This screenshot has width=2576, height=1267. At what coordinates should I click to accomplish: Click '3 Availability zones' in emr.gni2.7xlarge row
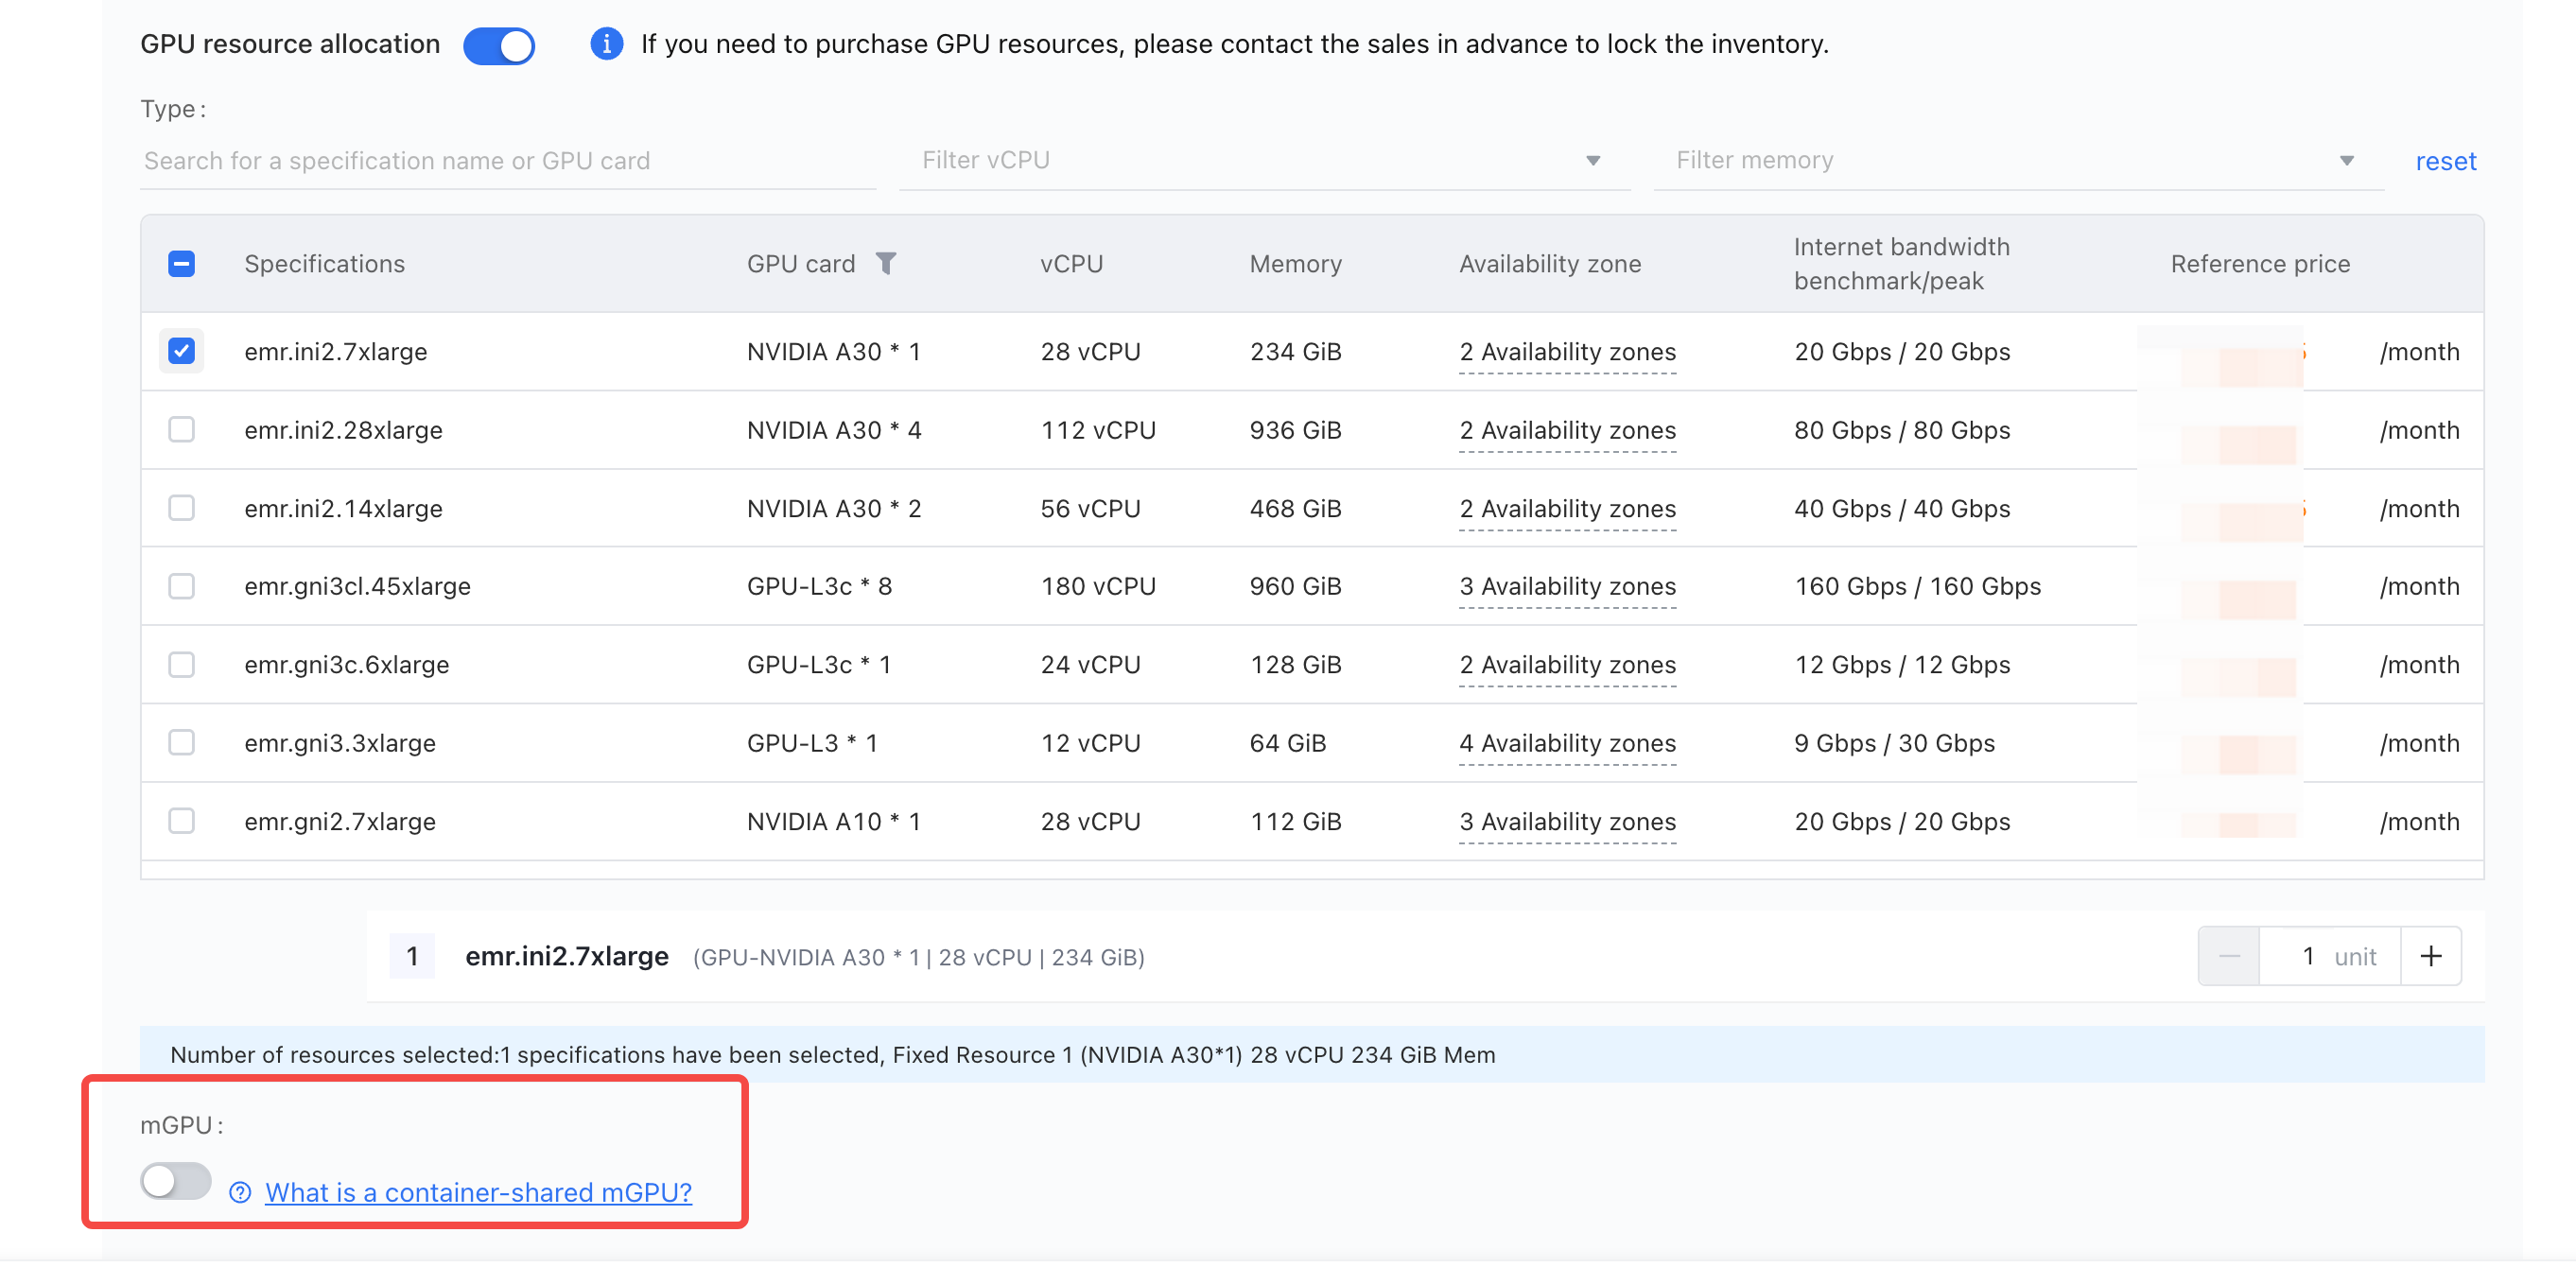(1567, 821)
